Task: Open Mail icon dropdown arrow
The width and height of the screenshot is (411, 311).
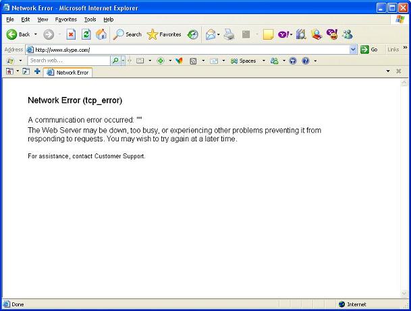Action: pos(219,34)
